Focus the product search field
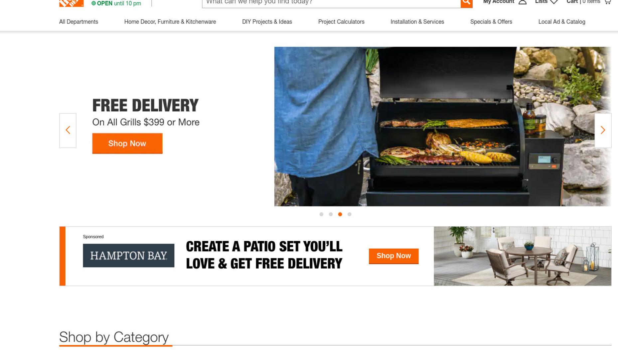 tap(331, 3)
